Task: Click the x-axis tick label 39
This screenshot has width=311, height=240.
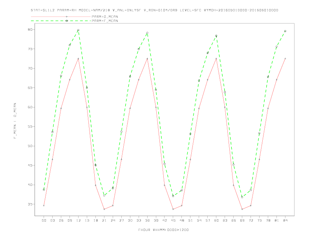Action: click(156, 220)
